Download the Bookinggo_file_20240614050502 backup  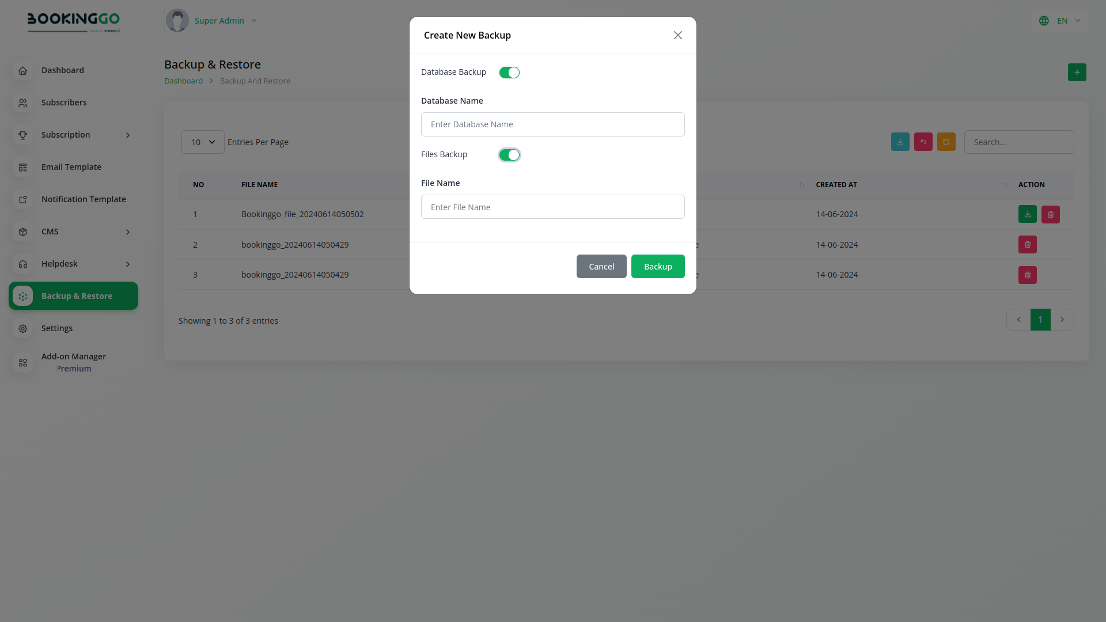[1027, 214]
